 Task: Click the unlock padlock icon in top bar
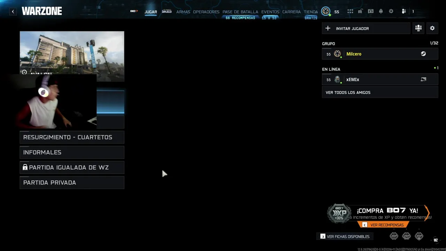pos(360,12)
